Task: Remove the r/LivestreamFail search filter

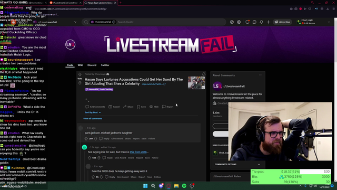Action: pyautogui.click(x=114, y=22)
